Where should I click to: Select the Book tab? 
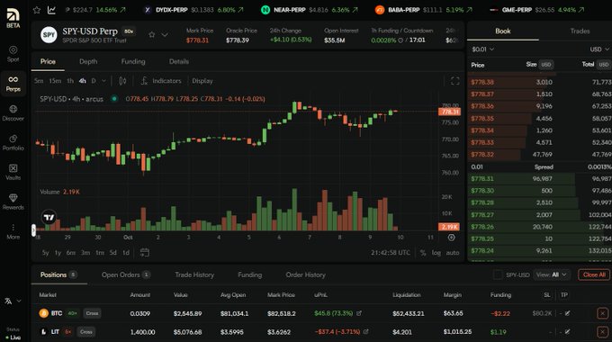point(503,31)
